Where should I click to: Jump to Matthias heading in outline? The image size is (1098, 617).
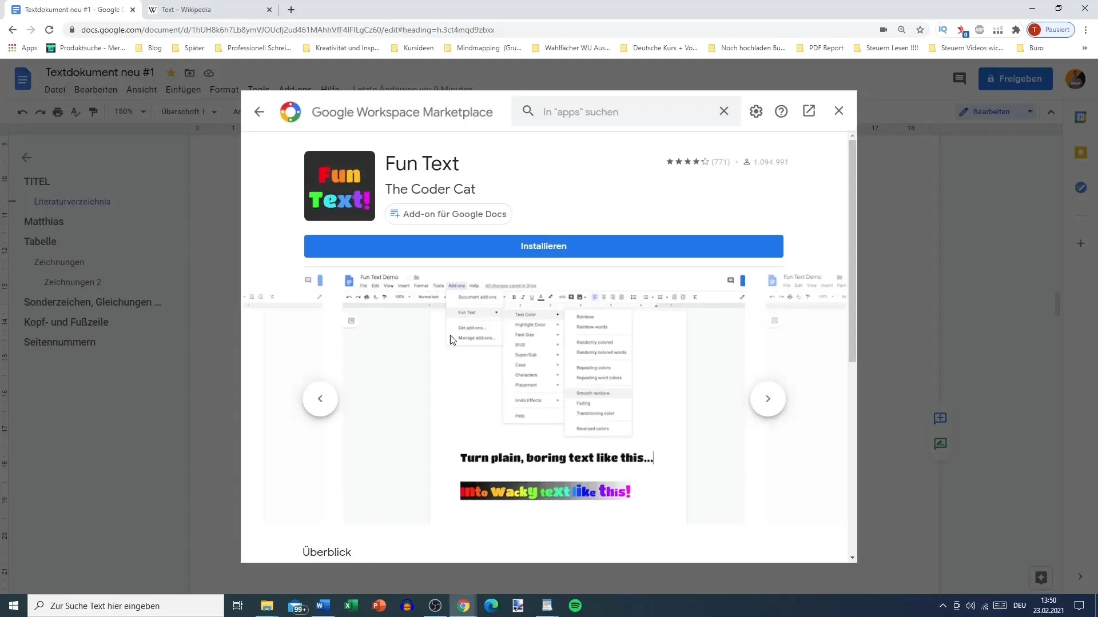43,222
